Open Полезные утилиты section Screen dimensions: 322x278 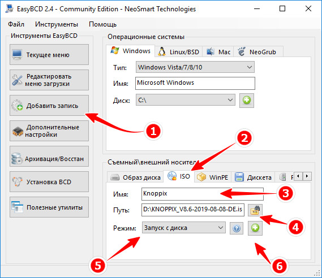(x=49, y=207)
